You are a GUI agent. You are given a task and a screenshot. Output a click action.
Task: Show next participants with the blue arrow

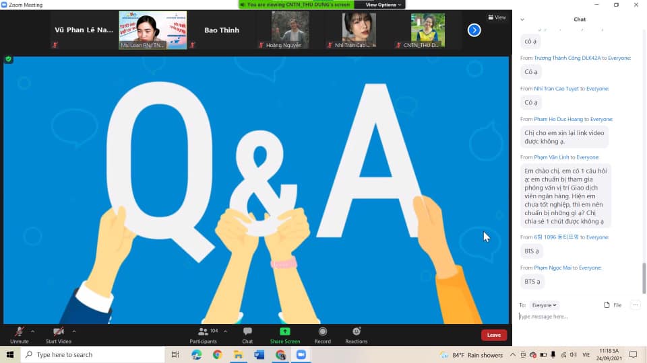(474, 30)
